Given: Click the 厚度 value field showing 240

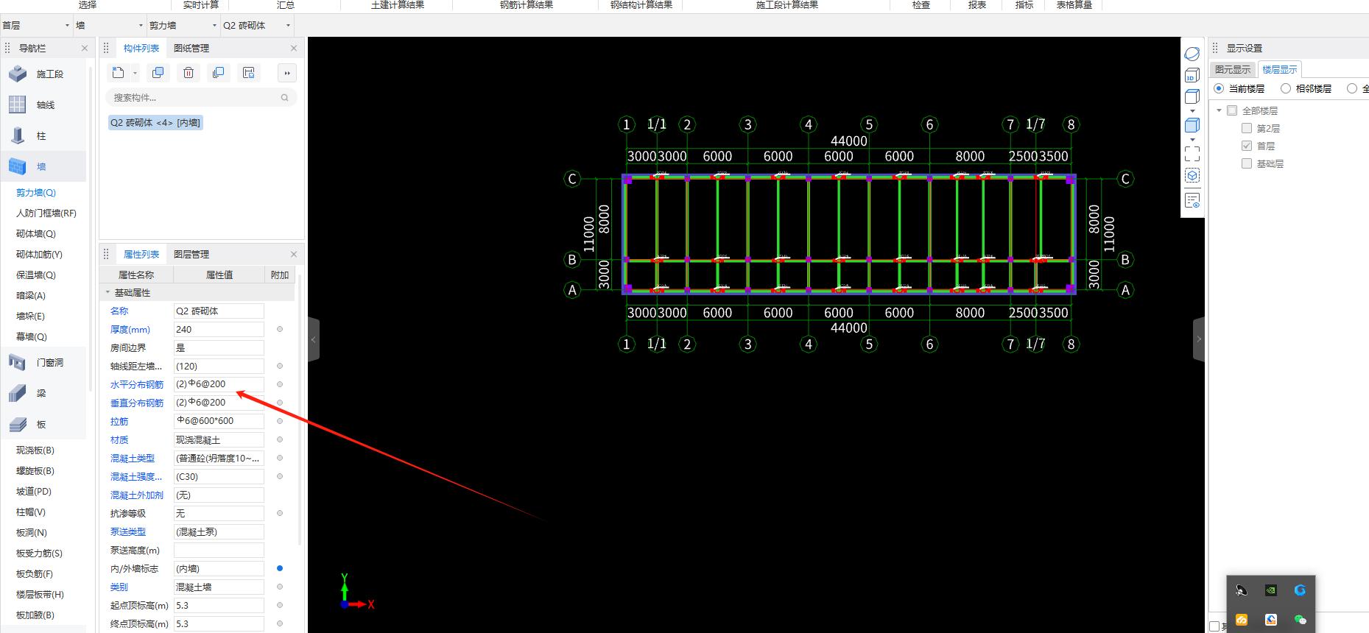Looking at the screenshot, I should [x=219, y=329].
